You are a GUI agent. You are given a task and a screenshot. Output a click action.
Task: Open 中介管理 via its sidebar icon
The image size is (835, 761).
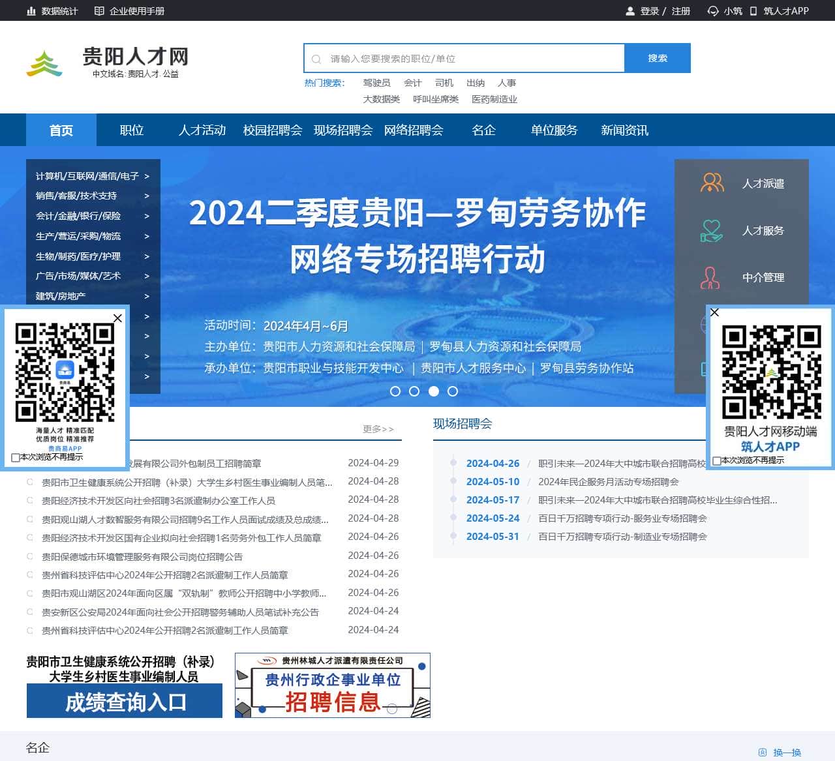click(x=712, y=277)
